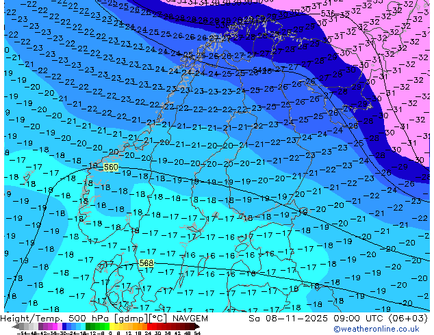Click the bright yellow legend swatch

click(112, 326)
